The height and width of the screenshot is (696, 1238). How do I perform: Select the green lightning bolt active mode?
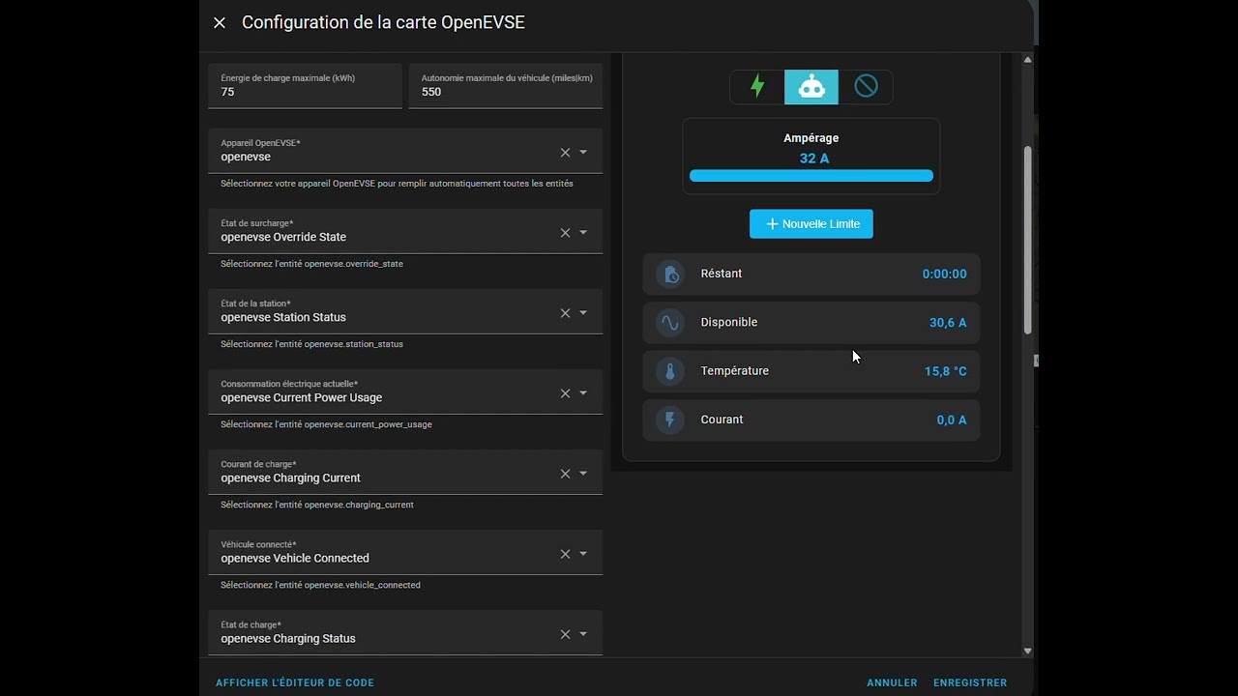coord(757,87)
